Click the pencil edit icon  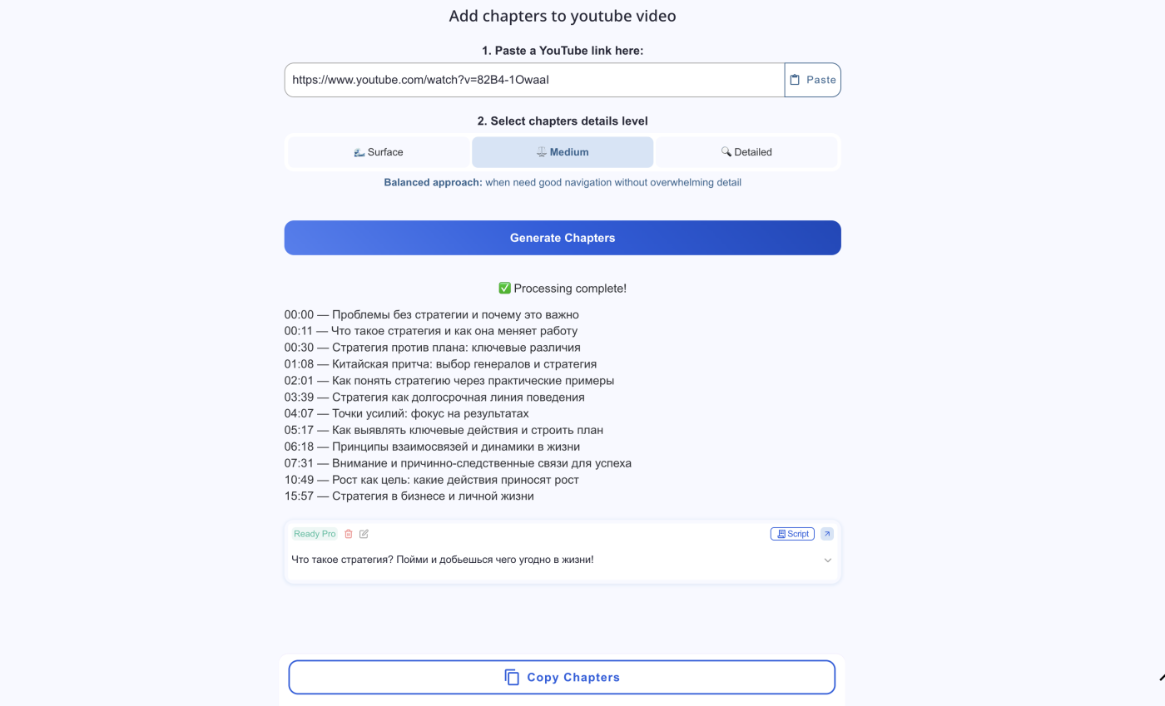[364, 534]
